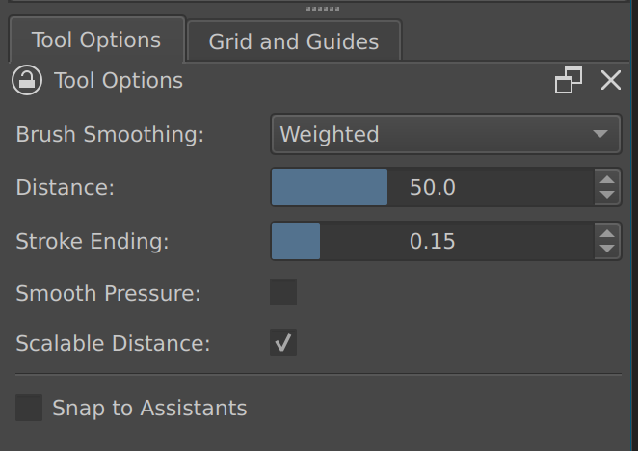
Task: Disable the Scalable Distance checkbox
Action: pyautogui.click(x=283, y=342)
